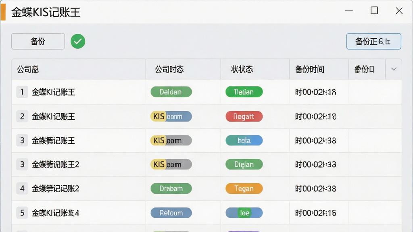
Task: Select row 5 金蝶KI记账 4
Action: (x=206, y=213)
